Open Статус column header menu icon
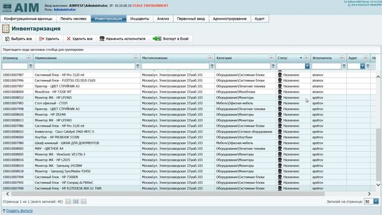The width and height of the screenshot is (382, 215). (x=306, y=58)
